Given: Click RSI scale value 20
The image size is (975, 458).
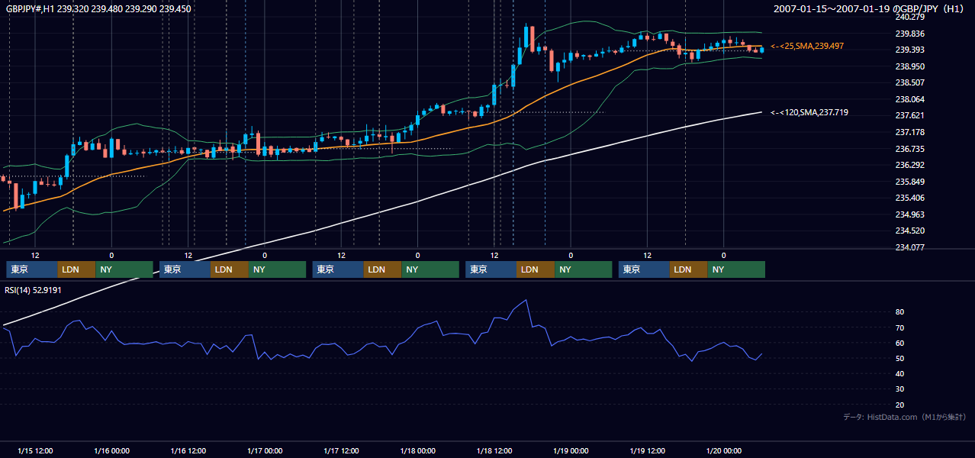Looking at the screenshot, I should pos(900,405).
